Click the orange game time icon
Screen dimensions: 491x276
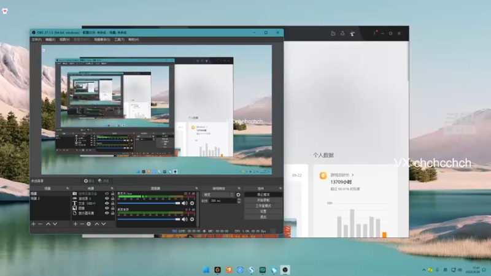coord(323,175)
